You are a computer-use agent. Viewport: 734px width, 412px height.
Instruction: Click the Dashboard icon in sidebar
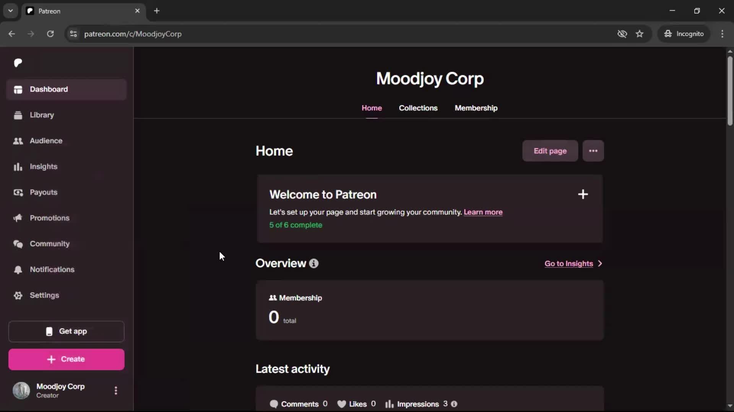pos(18,90)
